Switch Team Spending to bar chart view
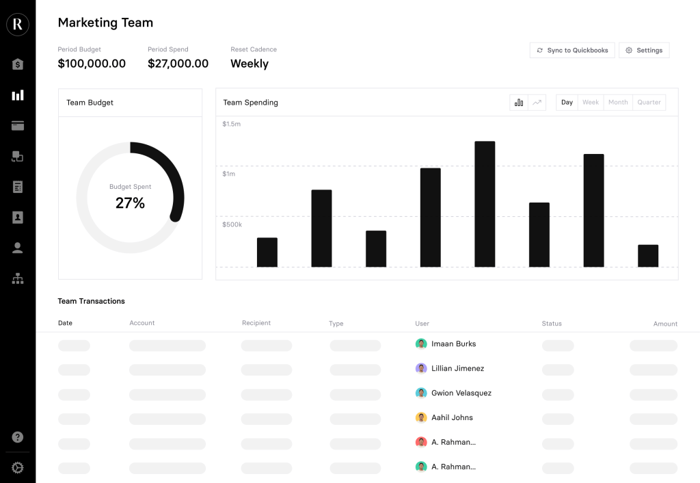The image size is (700, 483). [519, 103]
